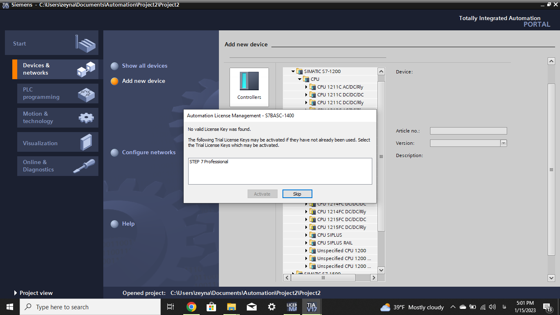This screenshot has width=560, height=315.
Task: Open Windows Start menu
Action: pos(10,307)
